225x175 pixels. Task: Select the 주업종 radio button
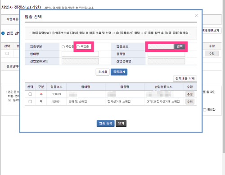[x=63, y=47]
